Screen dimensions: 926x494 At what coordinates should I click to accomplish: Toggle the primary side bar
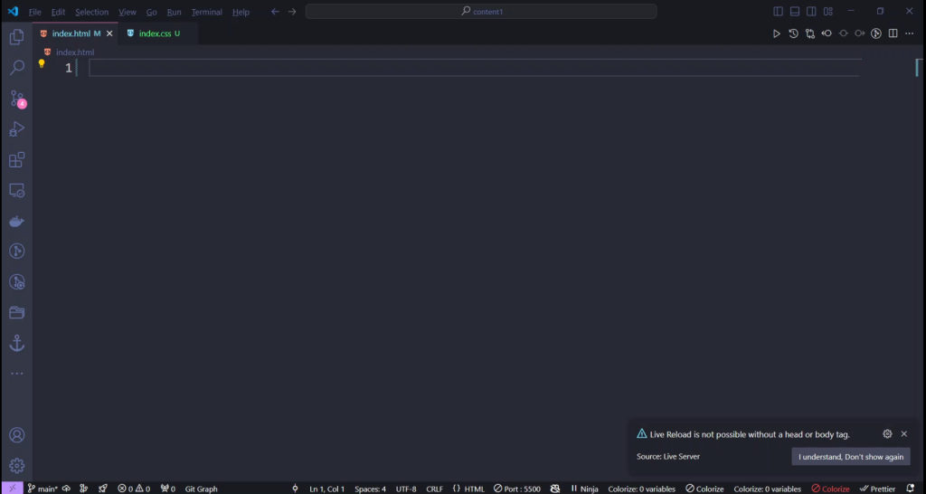[x=779, y=11]
